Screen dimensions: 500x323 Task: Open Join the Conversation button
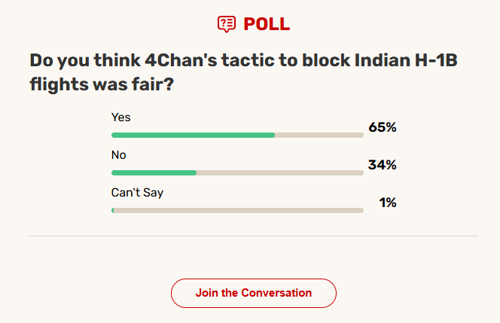pos(254,293)
